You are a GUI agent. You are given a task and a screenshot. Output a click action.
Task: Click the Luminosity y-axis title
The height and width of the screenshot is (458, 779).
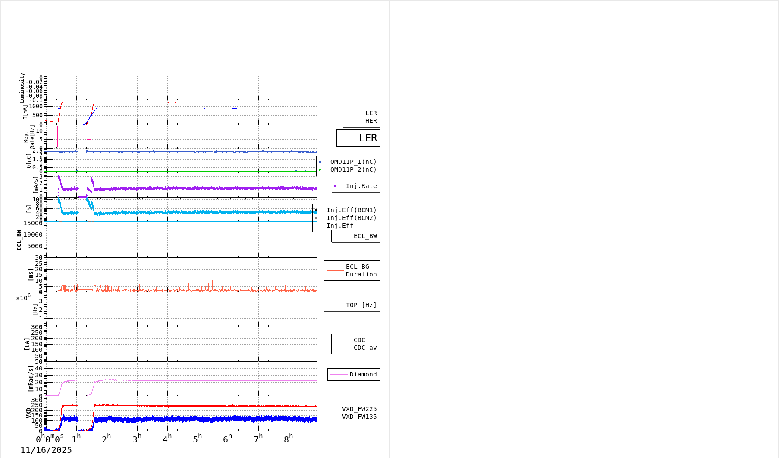[x=22, y=88]
